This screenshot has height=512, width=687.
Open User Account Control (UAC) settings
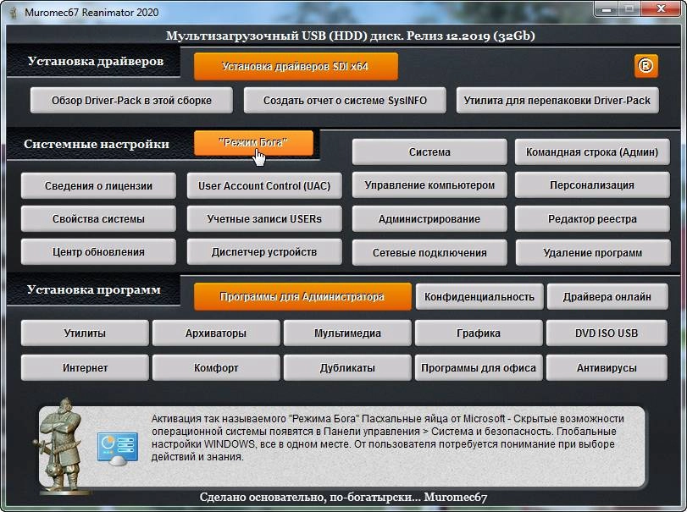264,185
